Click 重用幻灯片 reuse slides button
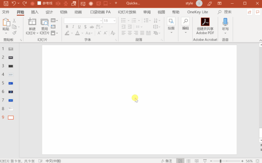Viewport: 262px width, 163px height. (x=44, y=26)
